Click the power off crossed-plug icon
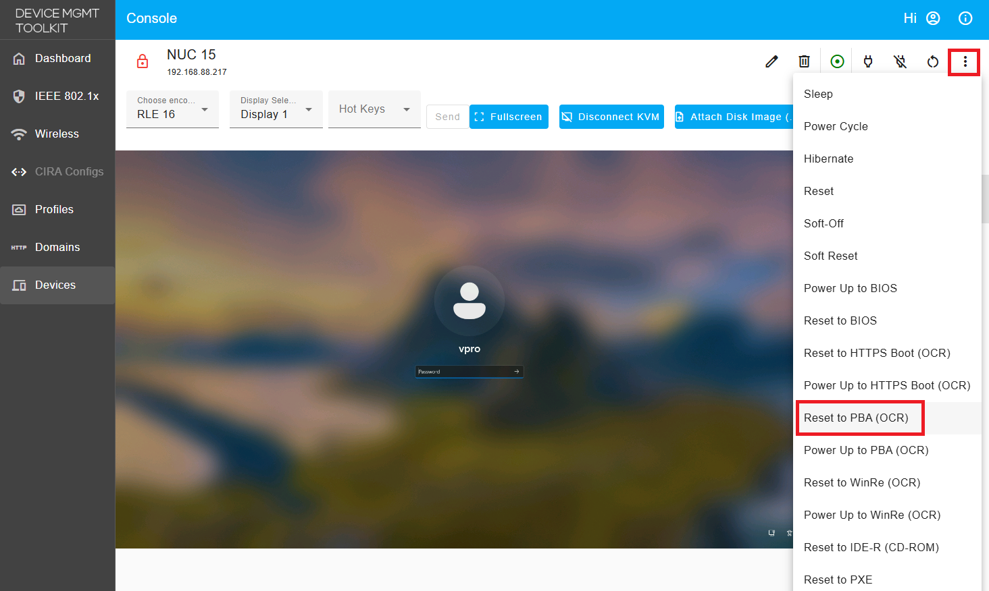989x591 pixels. click(901, 61)
